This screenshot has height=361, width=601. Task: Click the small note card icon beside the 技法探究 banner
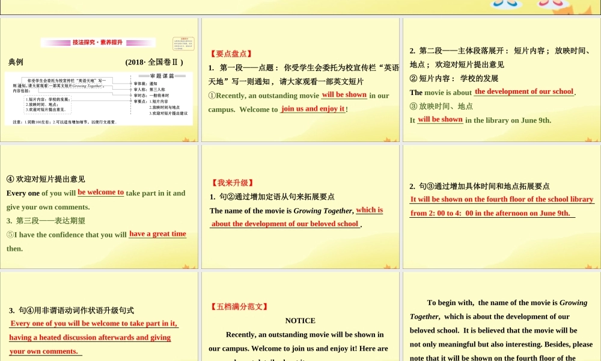pyautogui.click(x=183, y=43)
